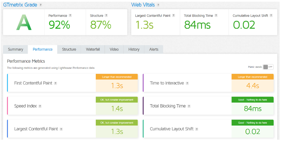
Task: Open help icon beside Time to Interactive metric
Action: (x=187, y=83)
